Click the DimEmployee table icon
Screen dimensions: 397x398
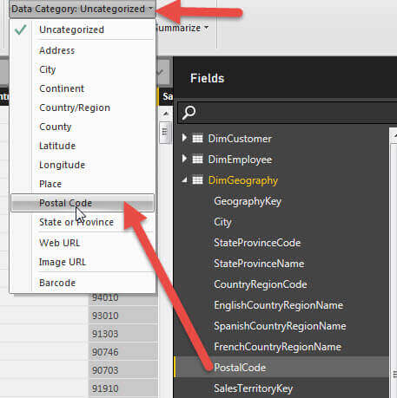(x=197, y=160)
